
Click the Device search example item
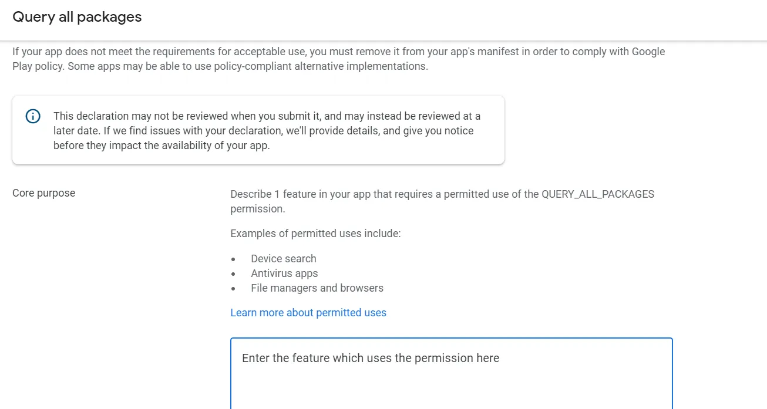pyautogui.click(x=283, y=259)
